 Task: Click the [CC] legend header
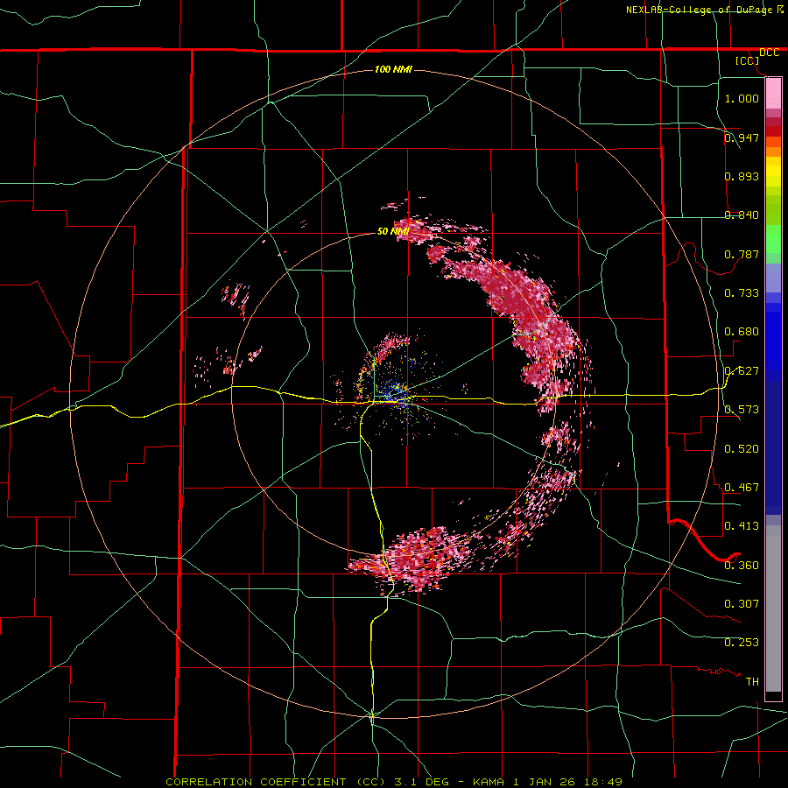747,60
